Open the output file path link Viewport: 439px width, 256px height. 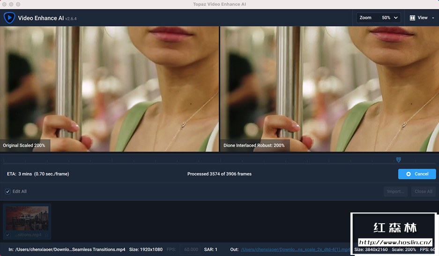[295, 249]
